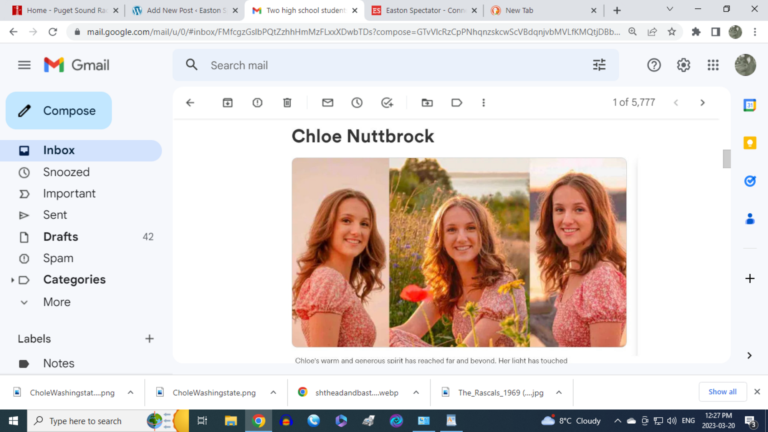The width and height of the screenshot is (768, 432).
Task: Snooze this email with clock icon
Action: pos(357,103)
